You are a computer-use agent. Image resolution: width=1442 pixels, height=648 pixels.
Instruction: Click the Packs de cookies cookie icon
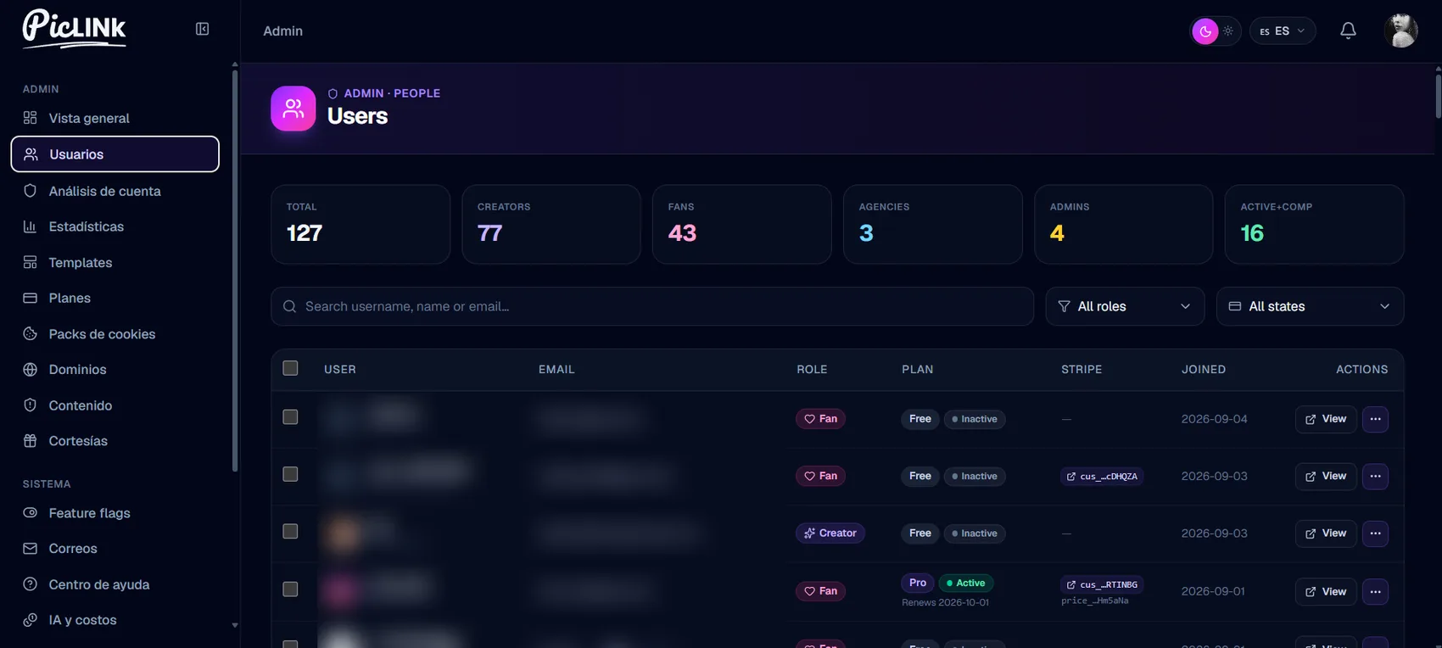click(x=31, y=334)
